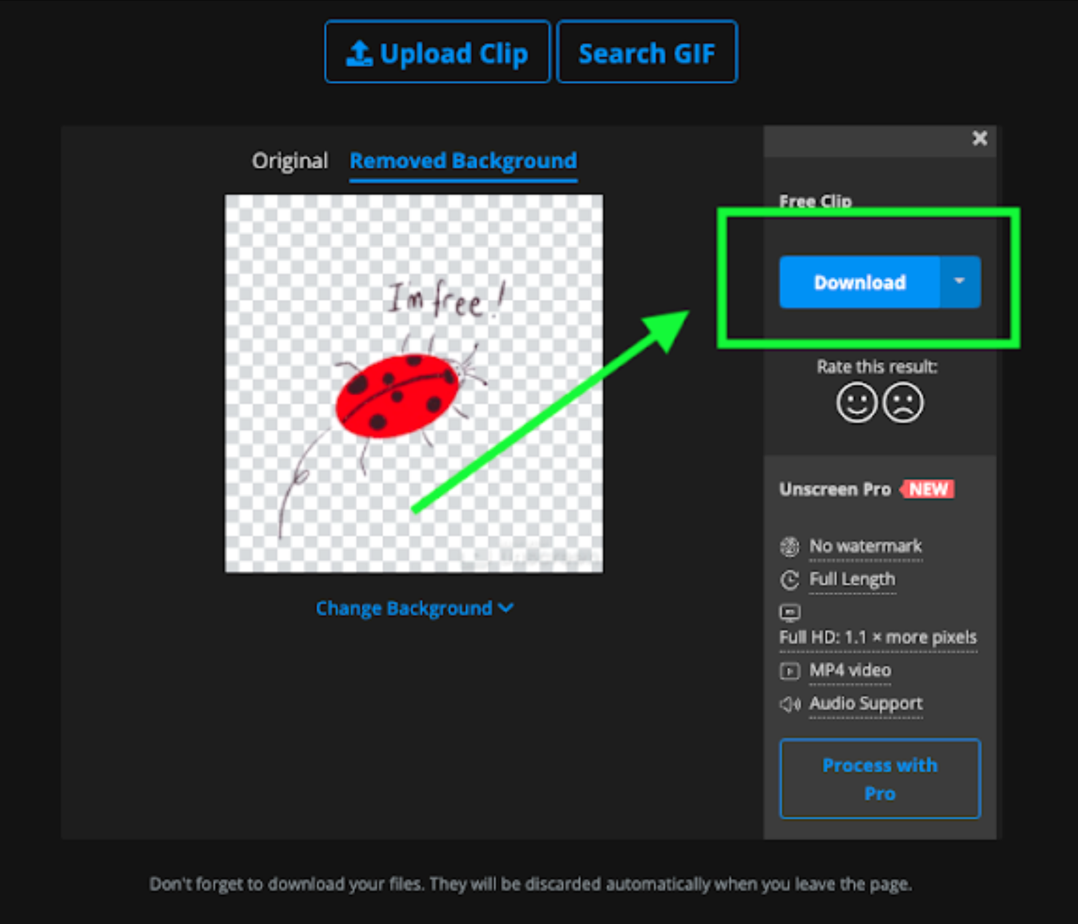Click the sad face to rate negatively
The width and height of the screenshot is (1078, 924).
coord(904,402)
